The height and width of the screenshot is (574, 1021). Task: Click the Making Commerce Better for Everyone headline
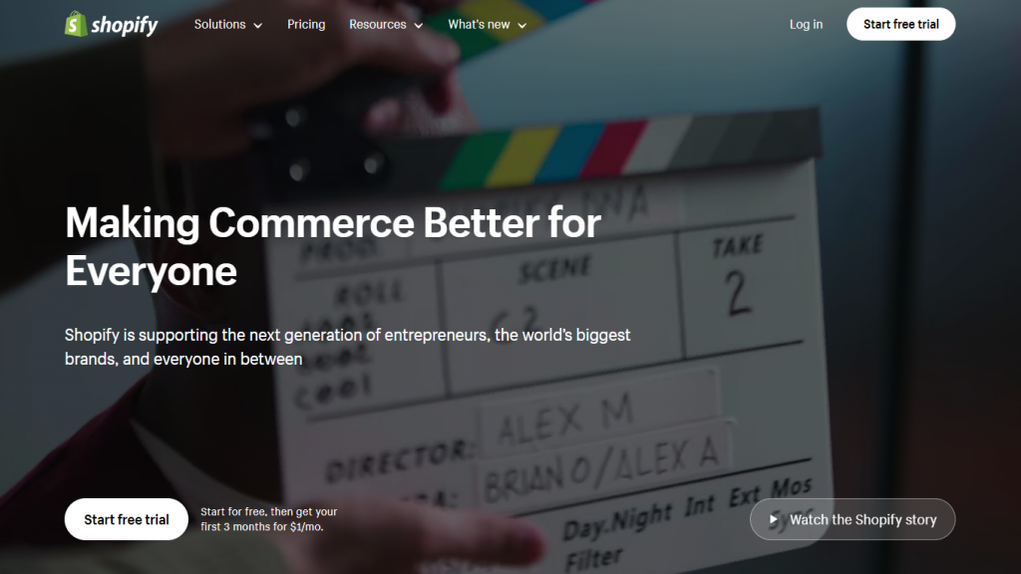coord(333,247)
